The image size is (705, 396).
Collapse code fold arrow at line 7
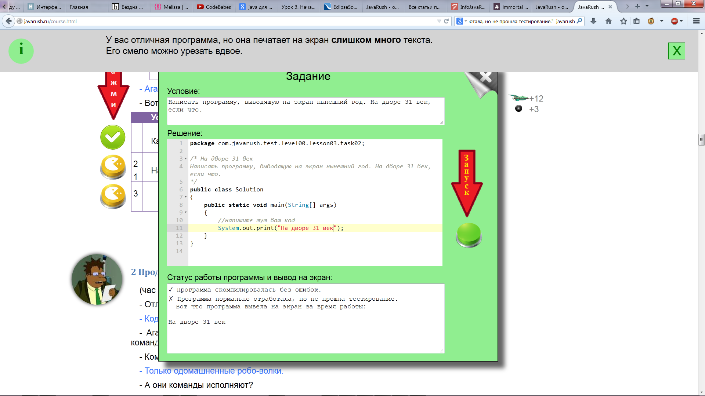[x=185, y=197]
